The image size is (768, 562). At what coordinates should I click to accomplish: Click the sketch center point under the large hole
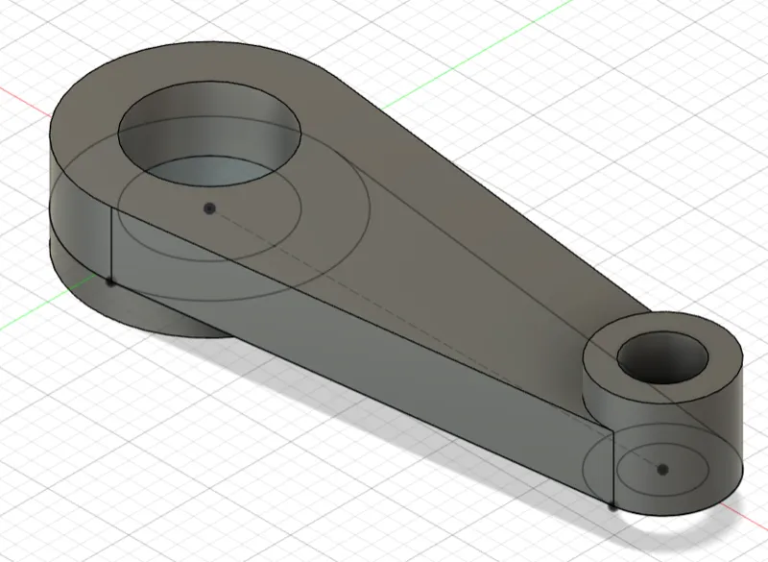209,208
